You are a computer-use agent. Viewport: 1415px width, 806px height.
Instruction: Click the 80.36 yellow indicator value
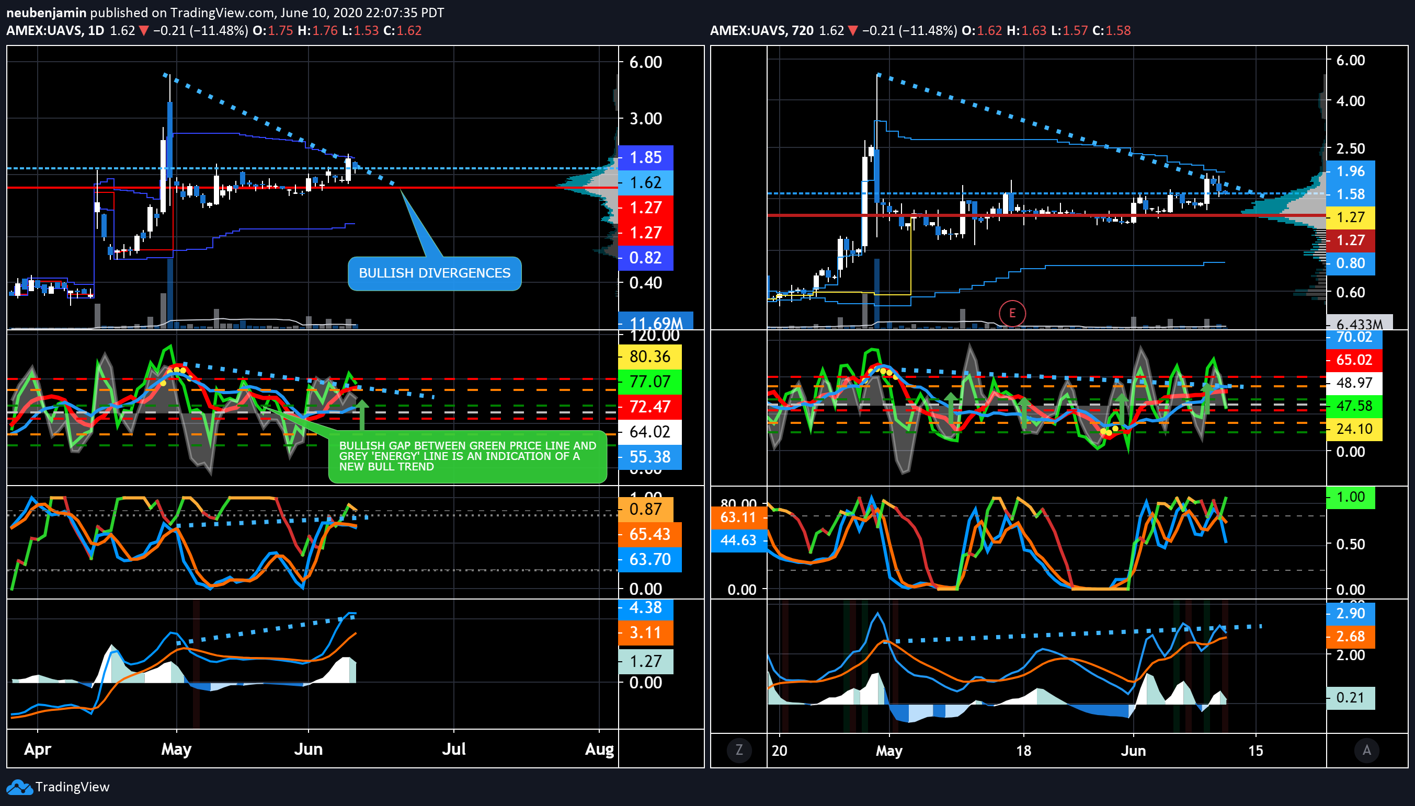649,356
